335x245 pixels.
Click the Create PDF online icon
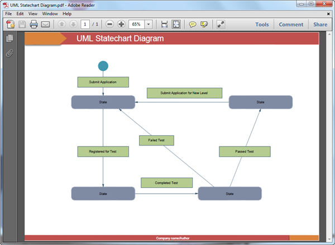[x=10, y=25]
